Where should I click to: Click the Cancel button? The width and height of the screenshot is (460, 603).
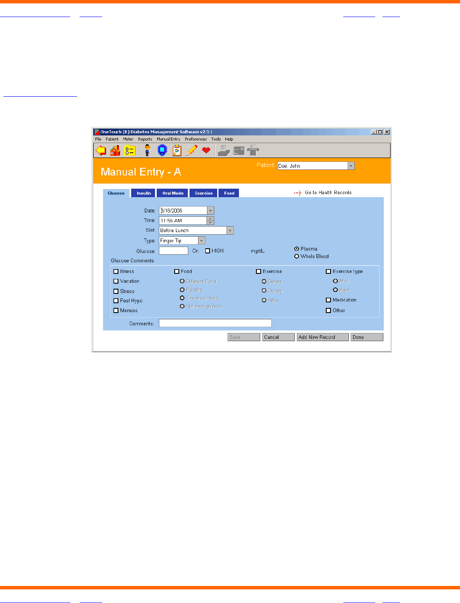tap(278, 337)
